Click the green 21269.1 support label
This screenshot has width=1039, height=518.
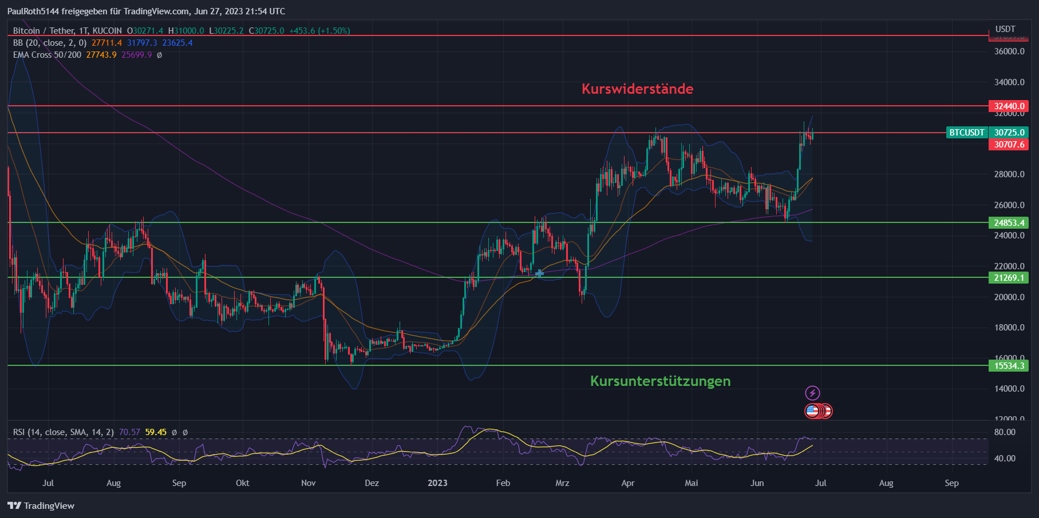[1009, 278]
